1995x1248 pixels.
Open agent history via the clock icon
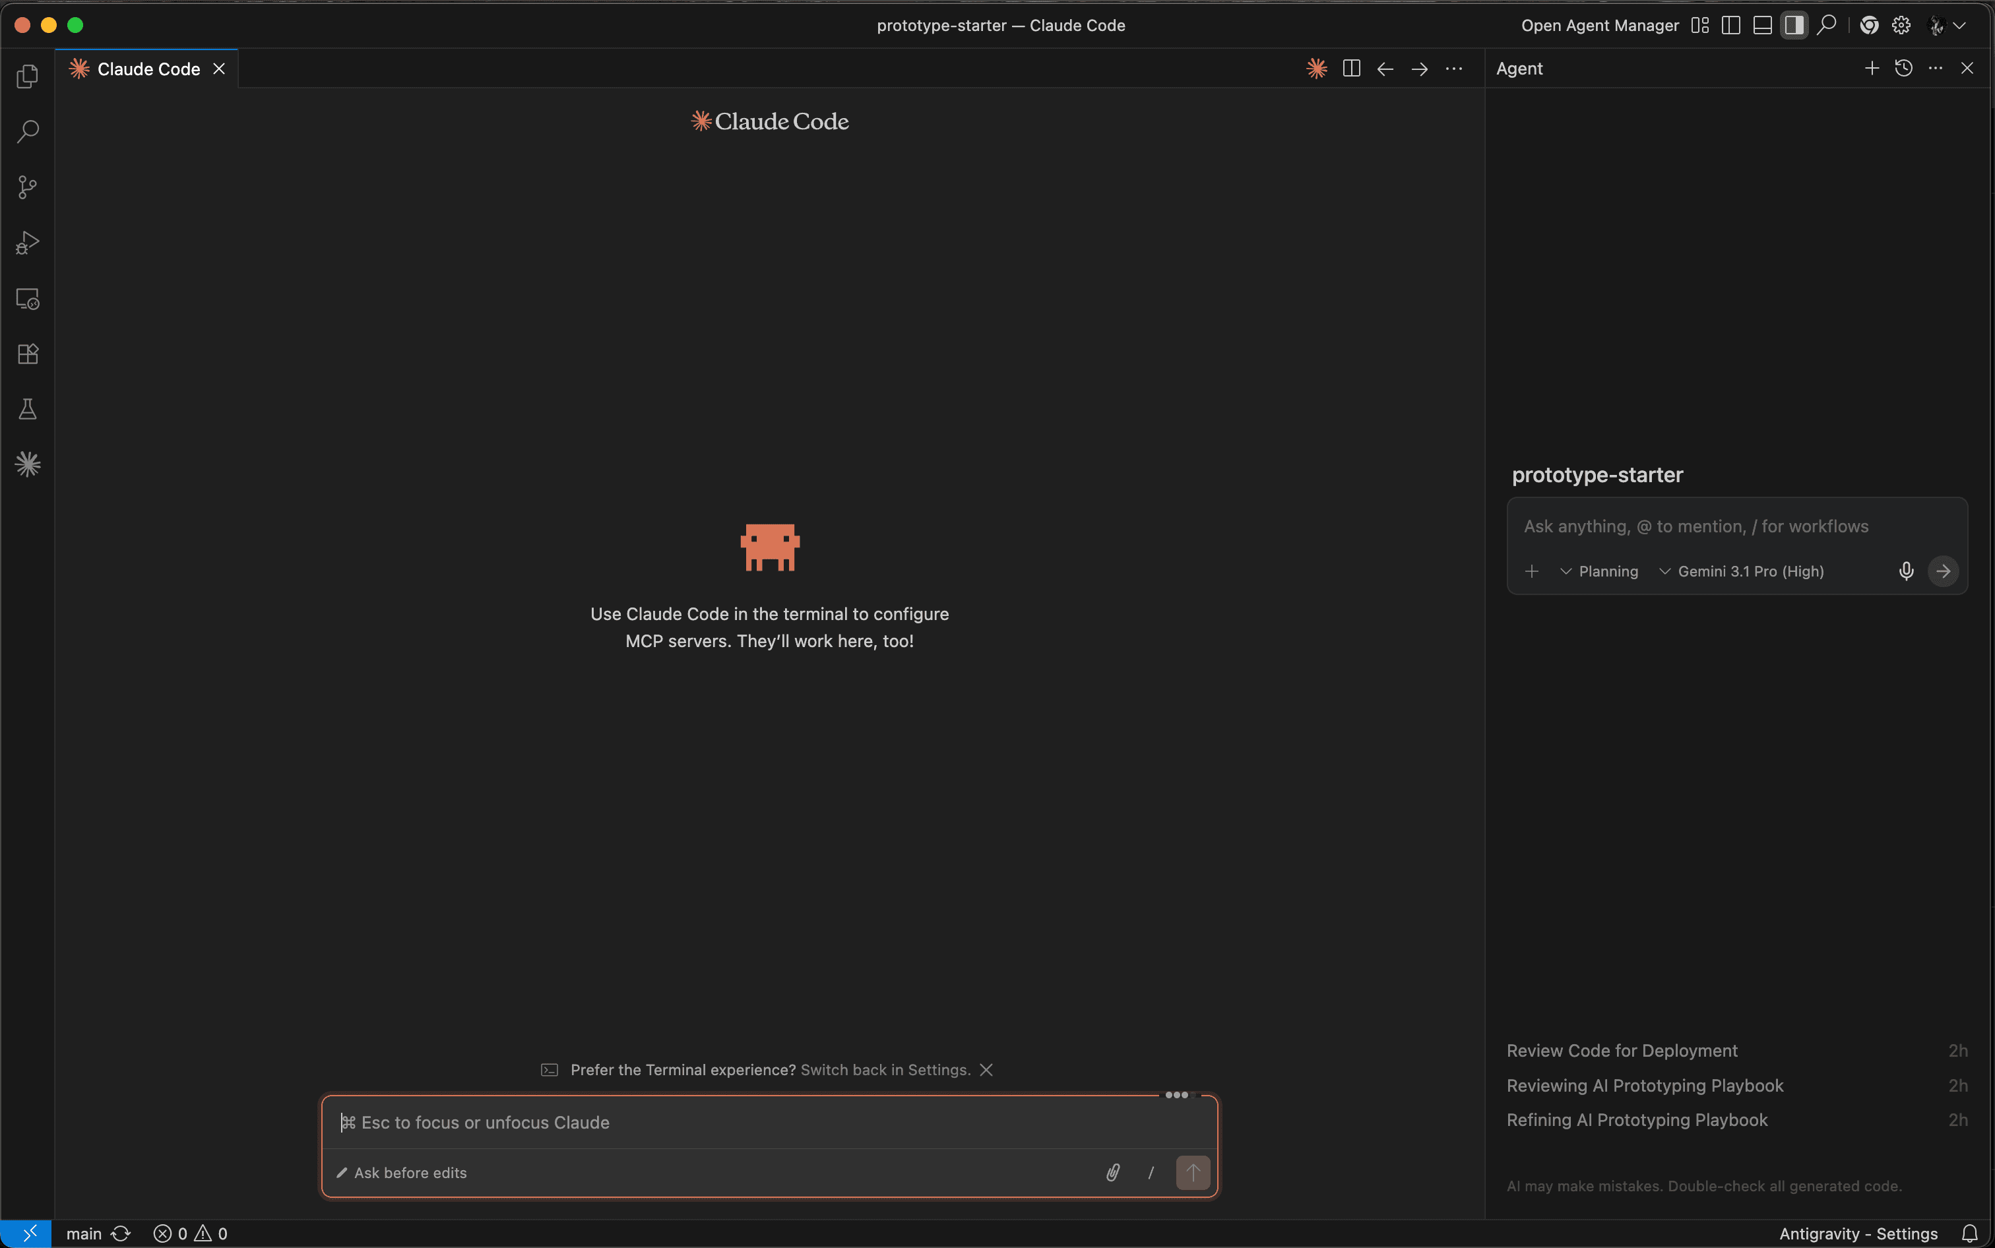pos(1903,69)
